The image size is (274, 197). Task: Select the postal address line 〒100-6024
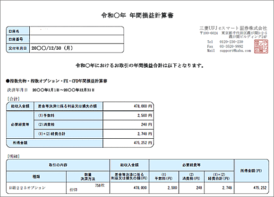click(x=233, y=33)
